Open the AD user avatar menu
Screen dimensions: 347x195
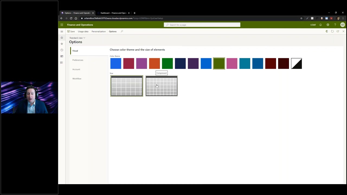click(x=342, y=25)
